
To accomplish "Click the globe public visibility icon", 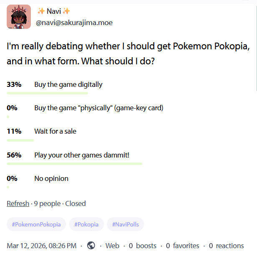I will [x=91, y=246].
